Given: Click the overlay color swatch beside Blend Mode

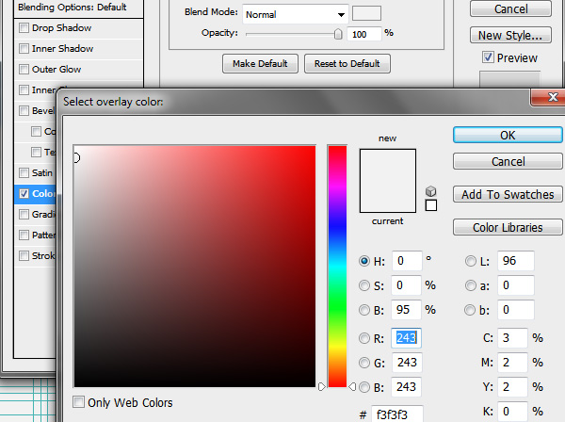Looking at the screenshot, I should 366,13.
